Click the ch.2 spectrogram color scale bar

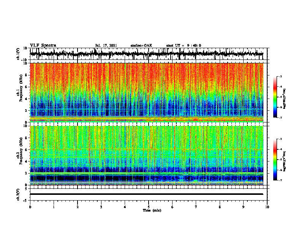(x=275, y=160)
